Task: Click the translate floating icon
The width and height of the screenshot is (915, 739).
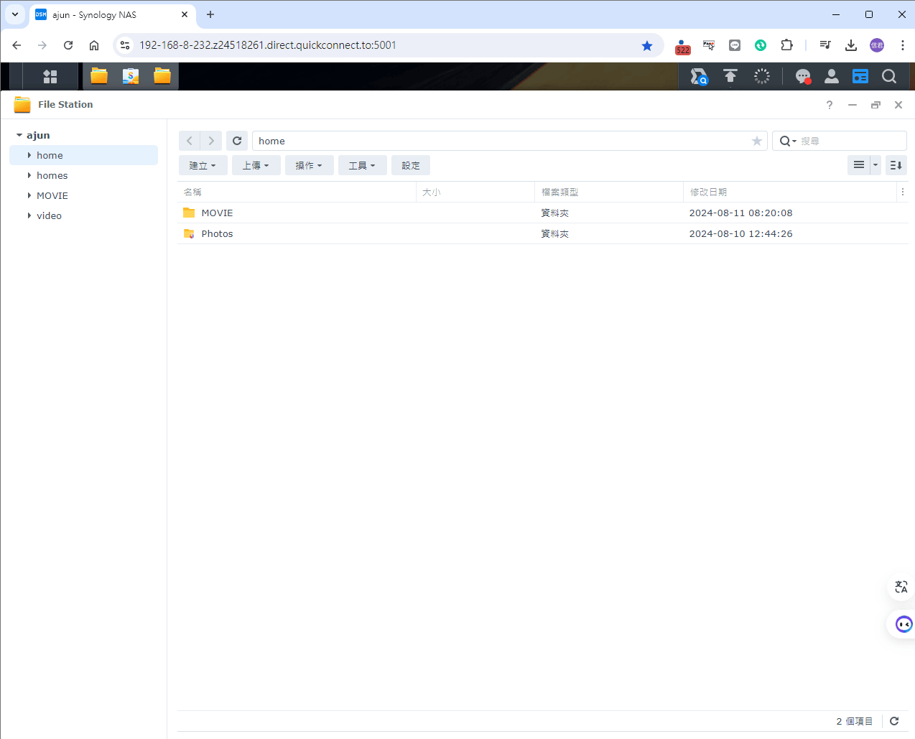Action: coord(901,587)
